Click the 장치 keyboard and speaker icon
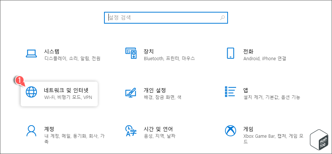The height and width of the screenshot is (154, 332). pyautogui.click(x=131, y=54)
